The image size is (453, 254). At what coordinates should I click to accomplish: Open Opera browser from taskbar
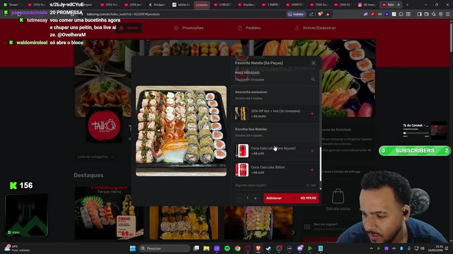tap(248, 248)
